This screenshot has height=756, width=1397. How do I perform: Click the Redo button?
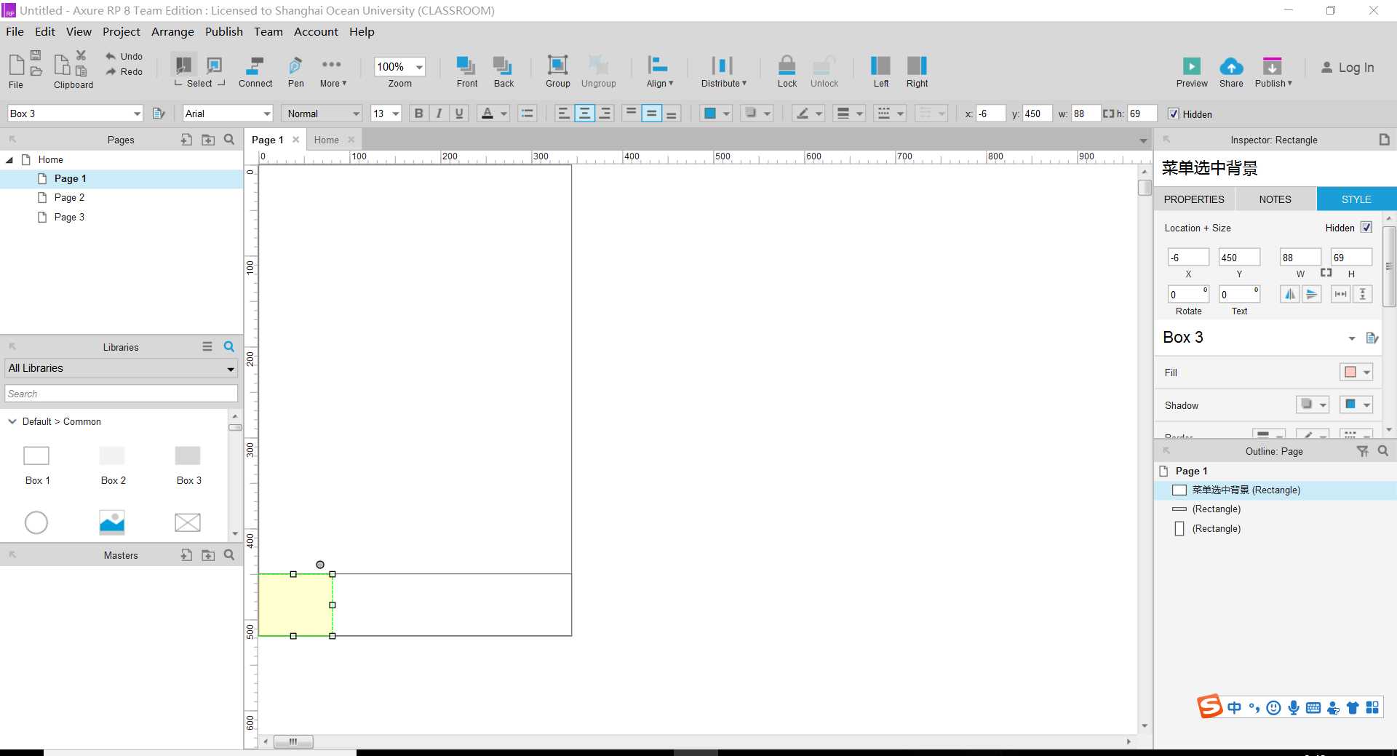click(x=124, y=71)
